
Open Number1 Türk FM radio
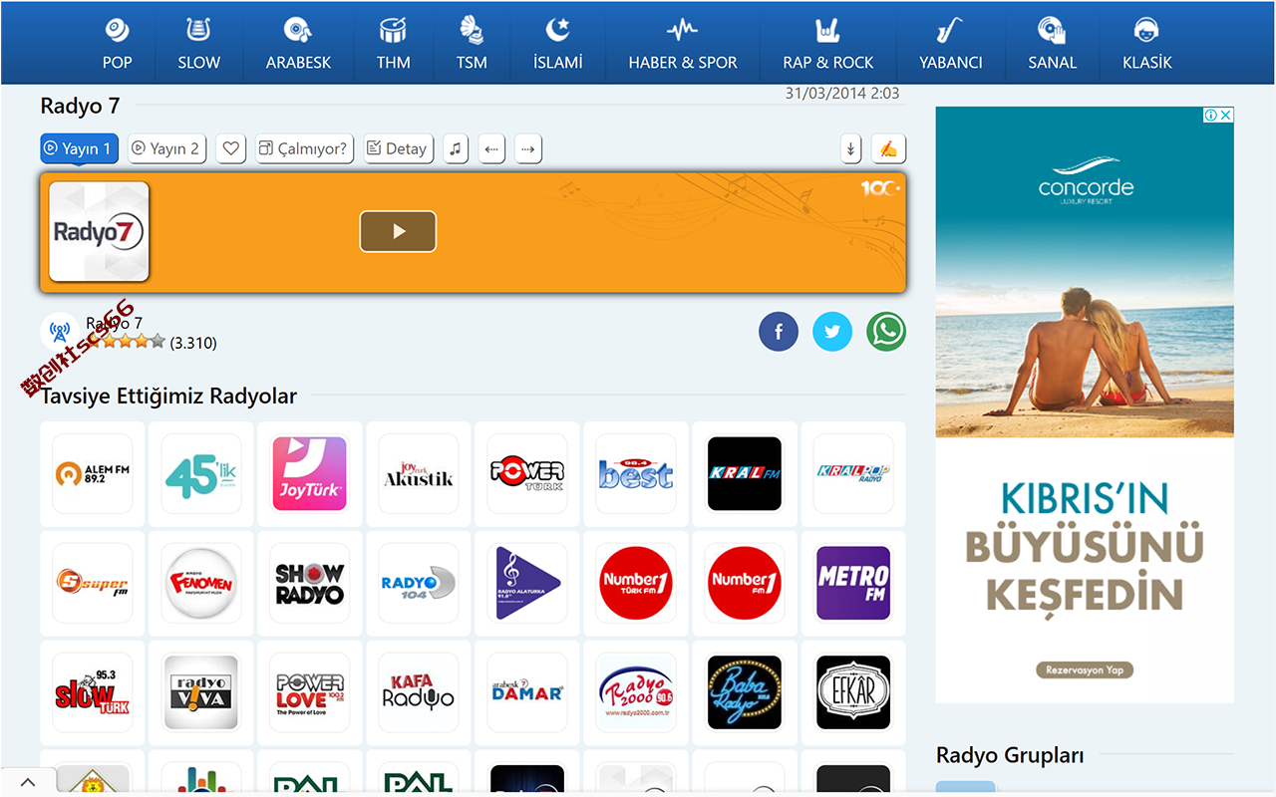click(636, 583)
